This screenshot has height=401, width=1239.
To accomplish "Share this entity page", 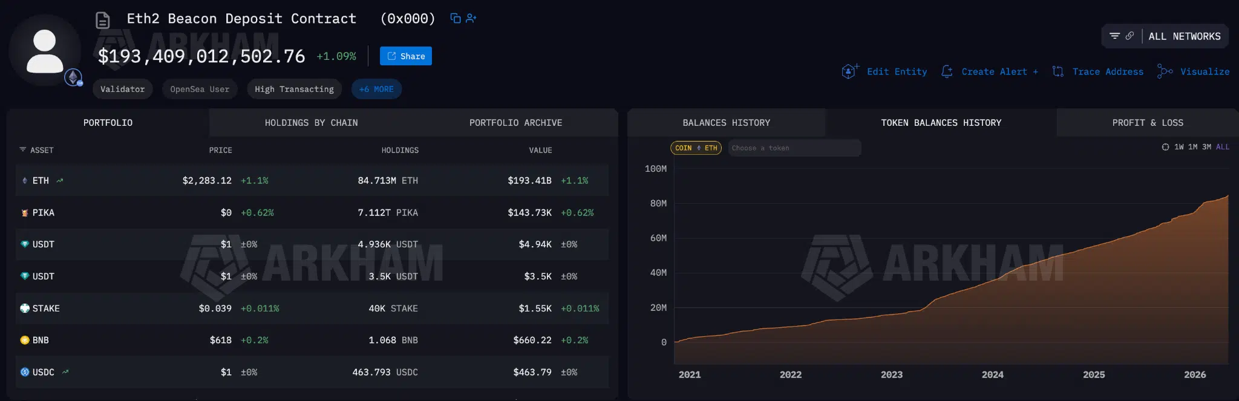I will click(406, 56).
